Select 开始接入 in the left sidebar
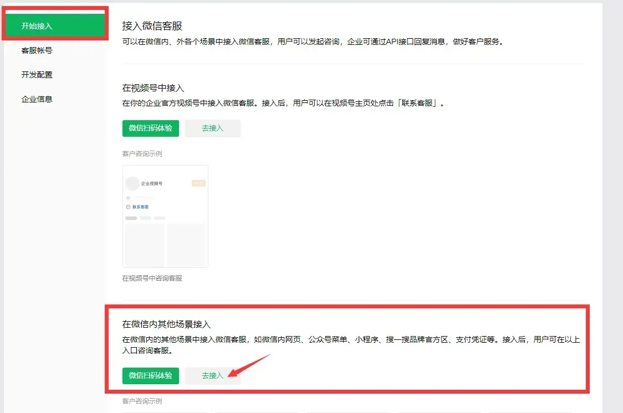Viewport: 623px width, 413px height. 54,26
